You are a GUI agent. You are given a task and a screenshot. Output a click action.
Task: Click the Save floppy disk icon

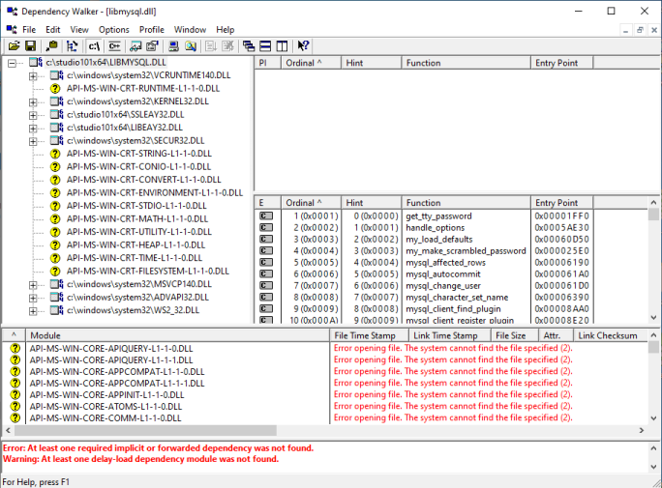click(x=30, y=46)
